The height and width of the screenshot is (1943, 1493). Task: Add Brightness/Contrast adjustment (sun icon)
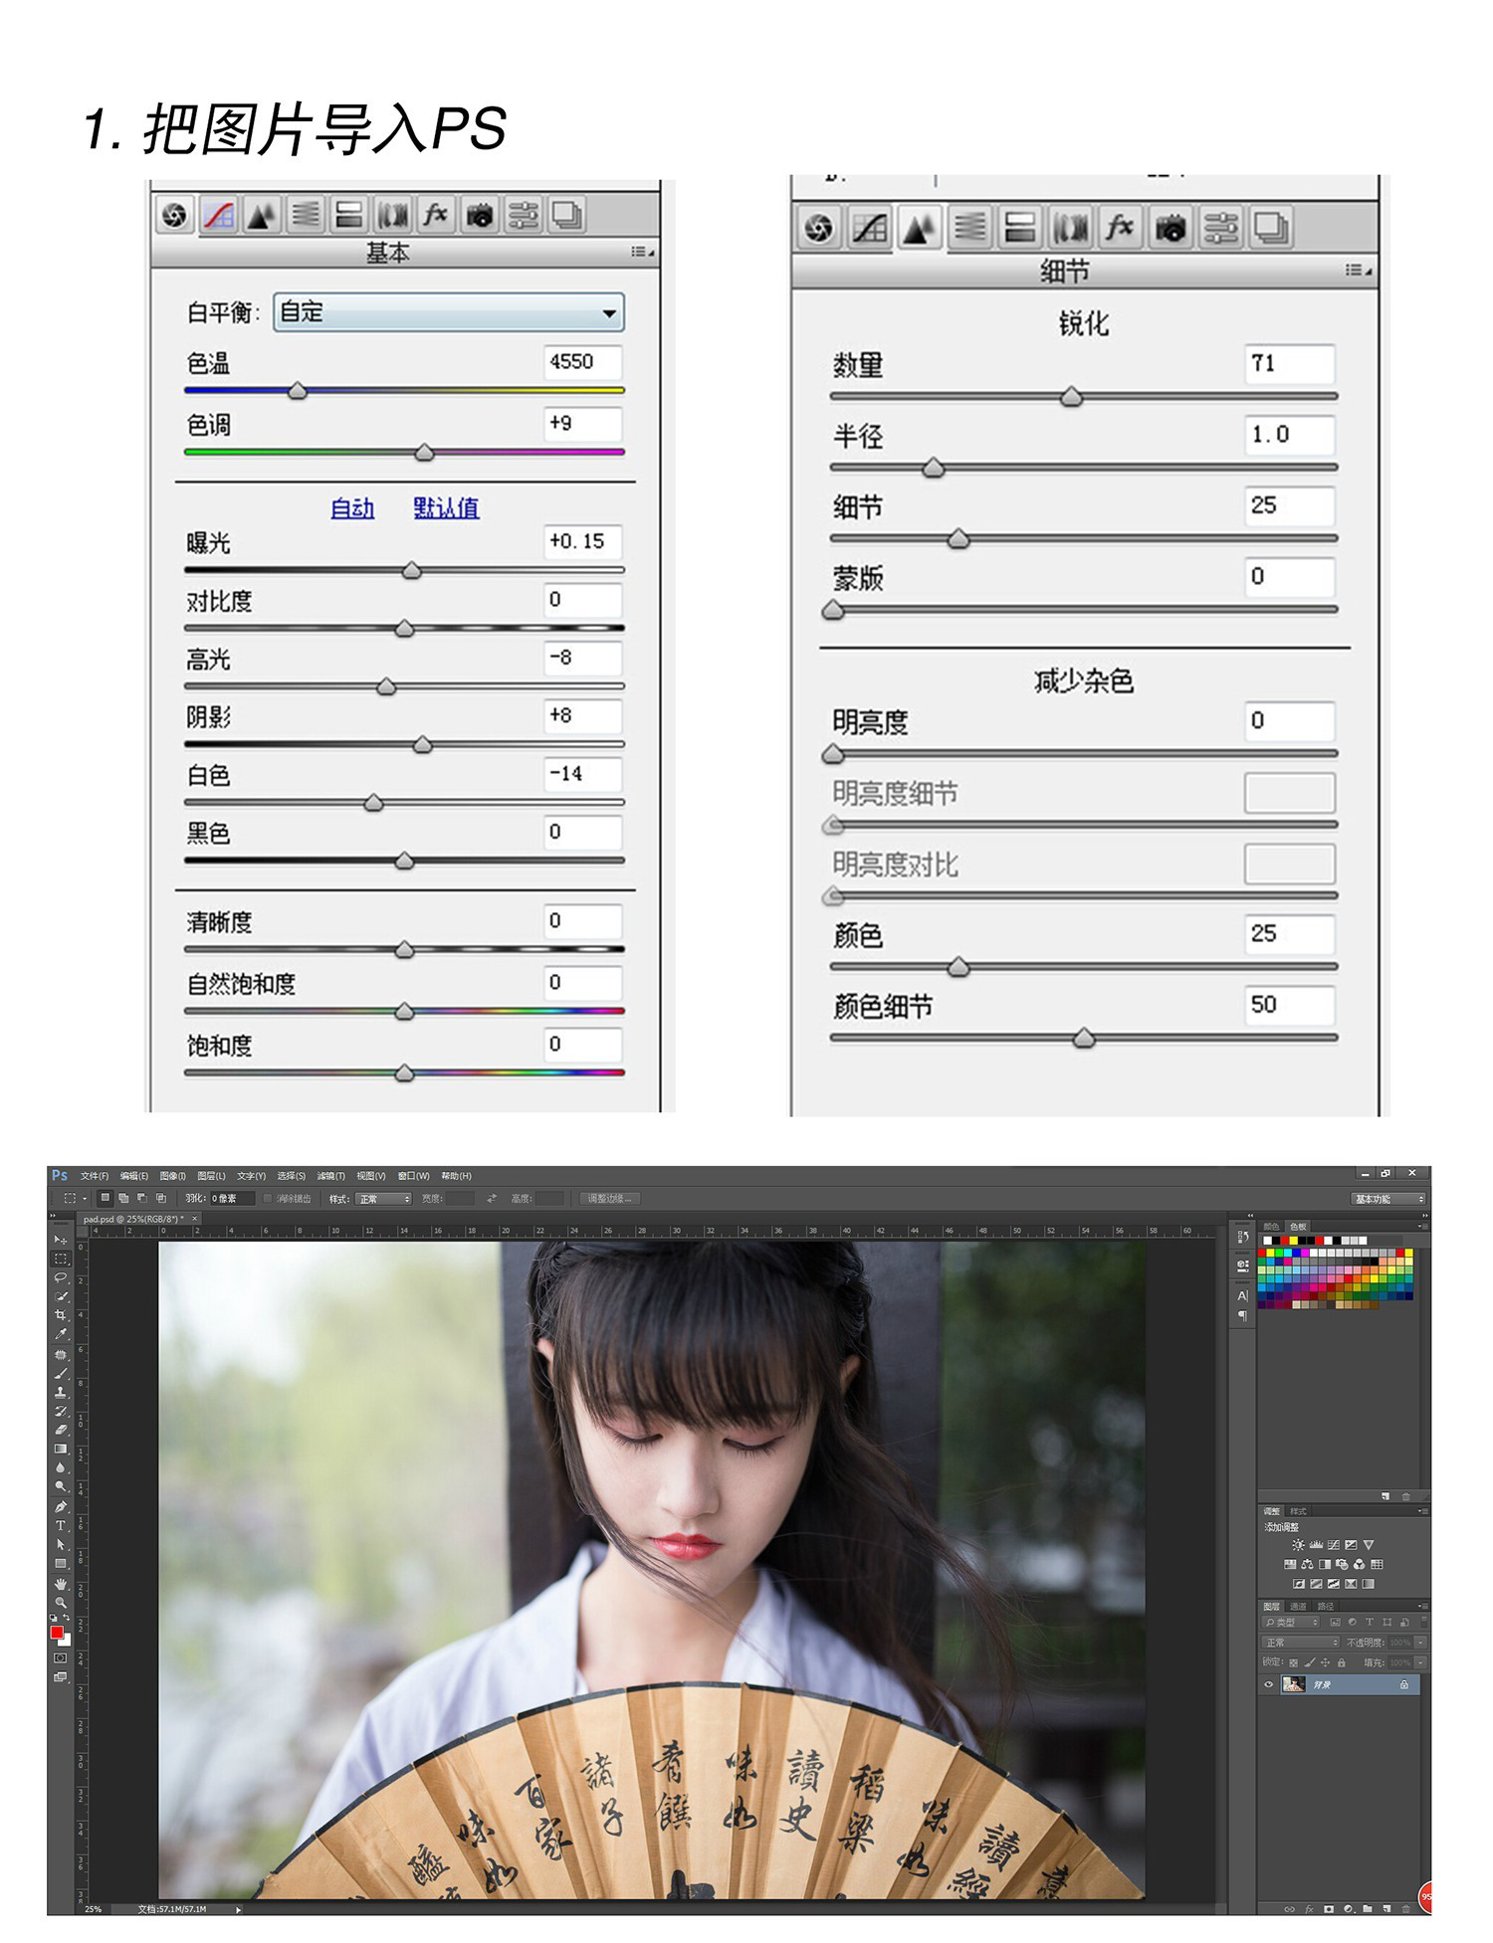1298,1545
